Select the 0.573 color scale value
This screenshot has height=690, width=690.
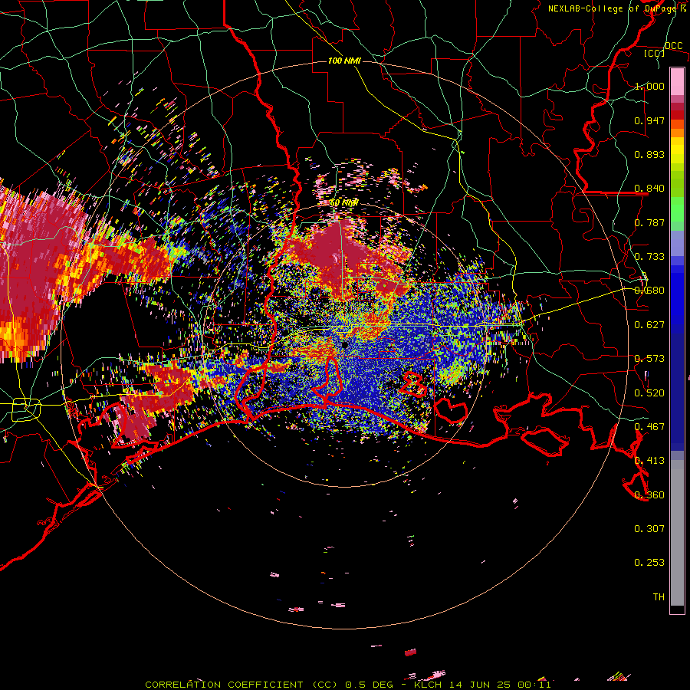649,359
